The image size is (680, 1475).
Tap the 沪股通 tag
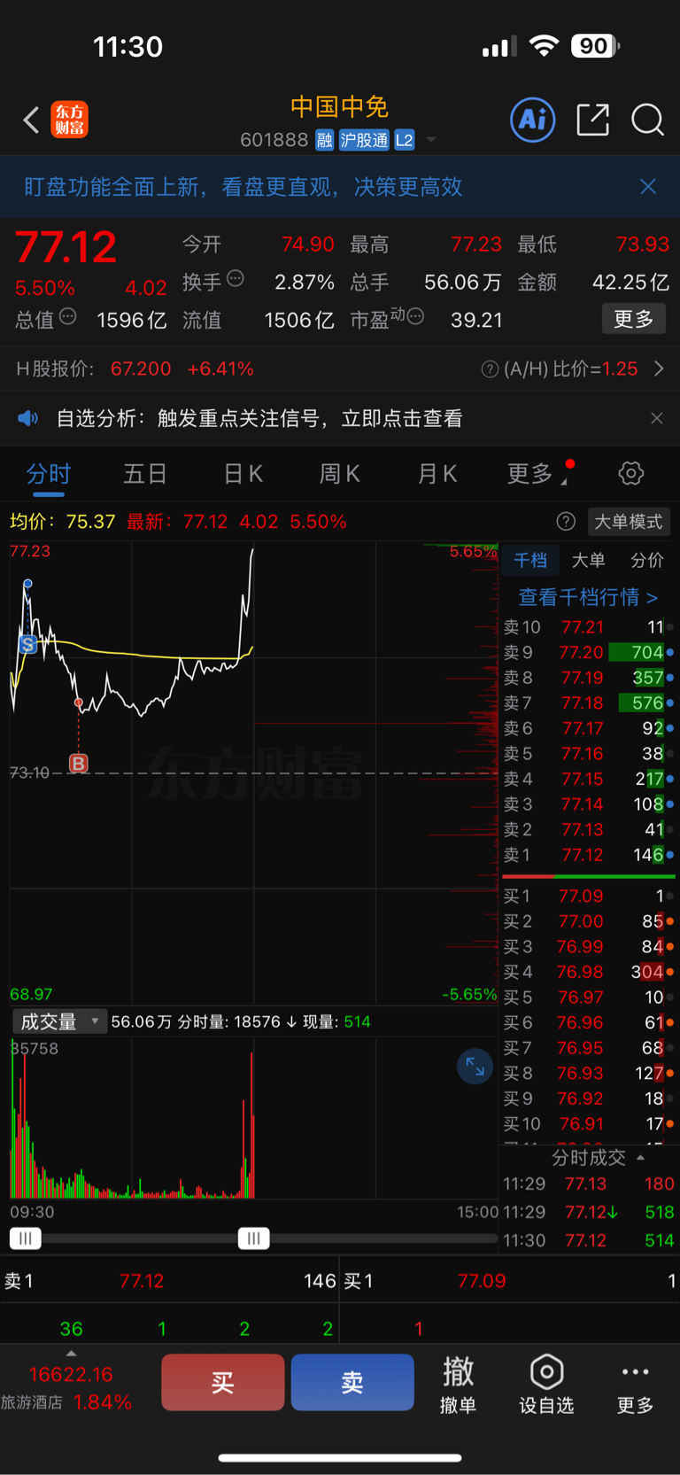(364, 140)
